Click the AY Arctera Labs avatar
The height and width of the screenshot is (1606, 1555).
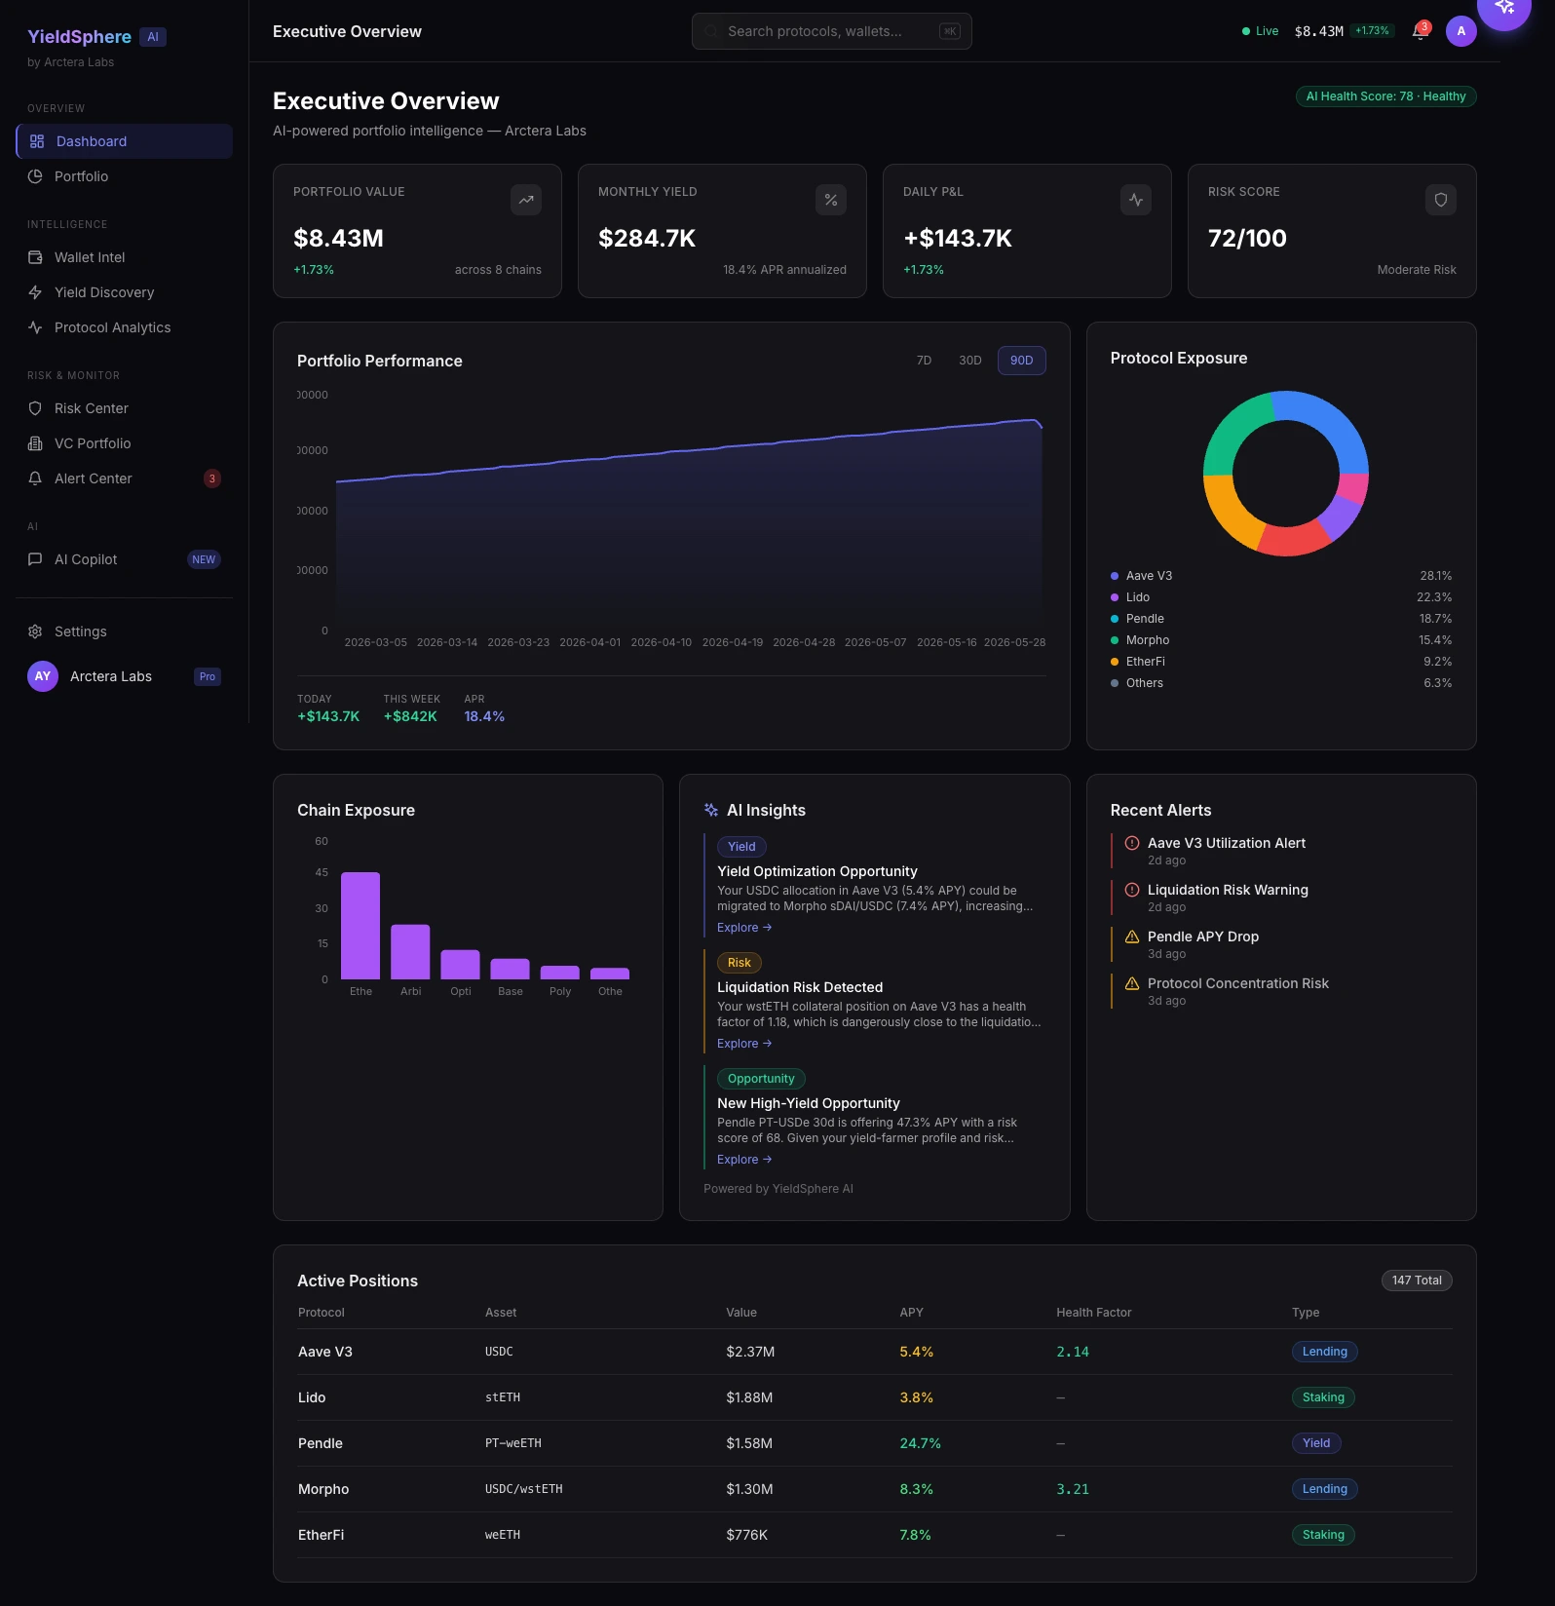(x=43, y=676)
